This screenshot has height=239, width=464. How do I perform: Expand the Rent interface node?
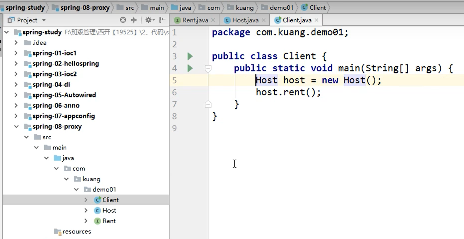86,221
